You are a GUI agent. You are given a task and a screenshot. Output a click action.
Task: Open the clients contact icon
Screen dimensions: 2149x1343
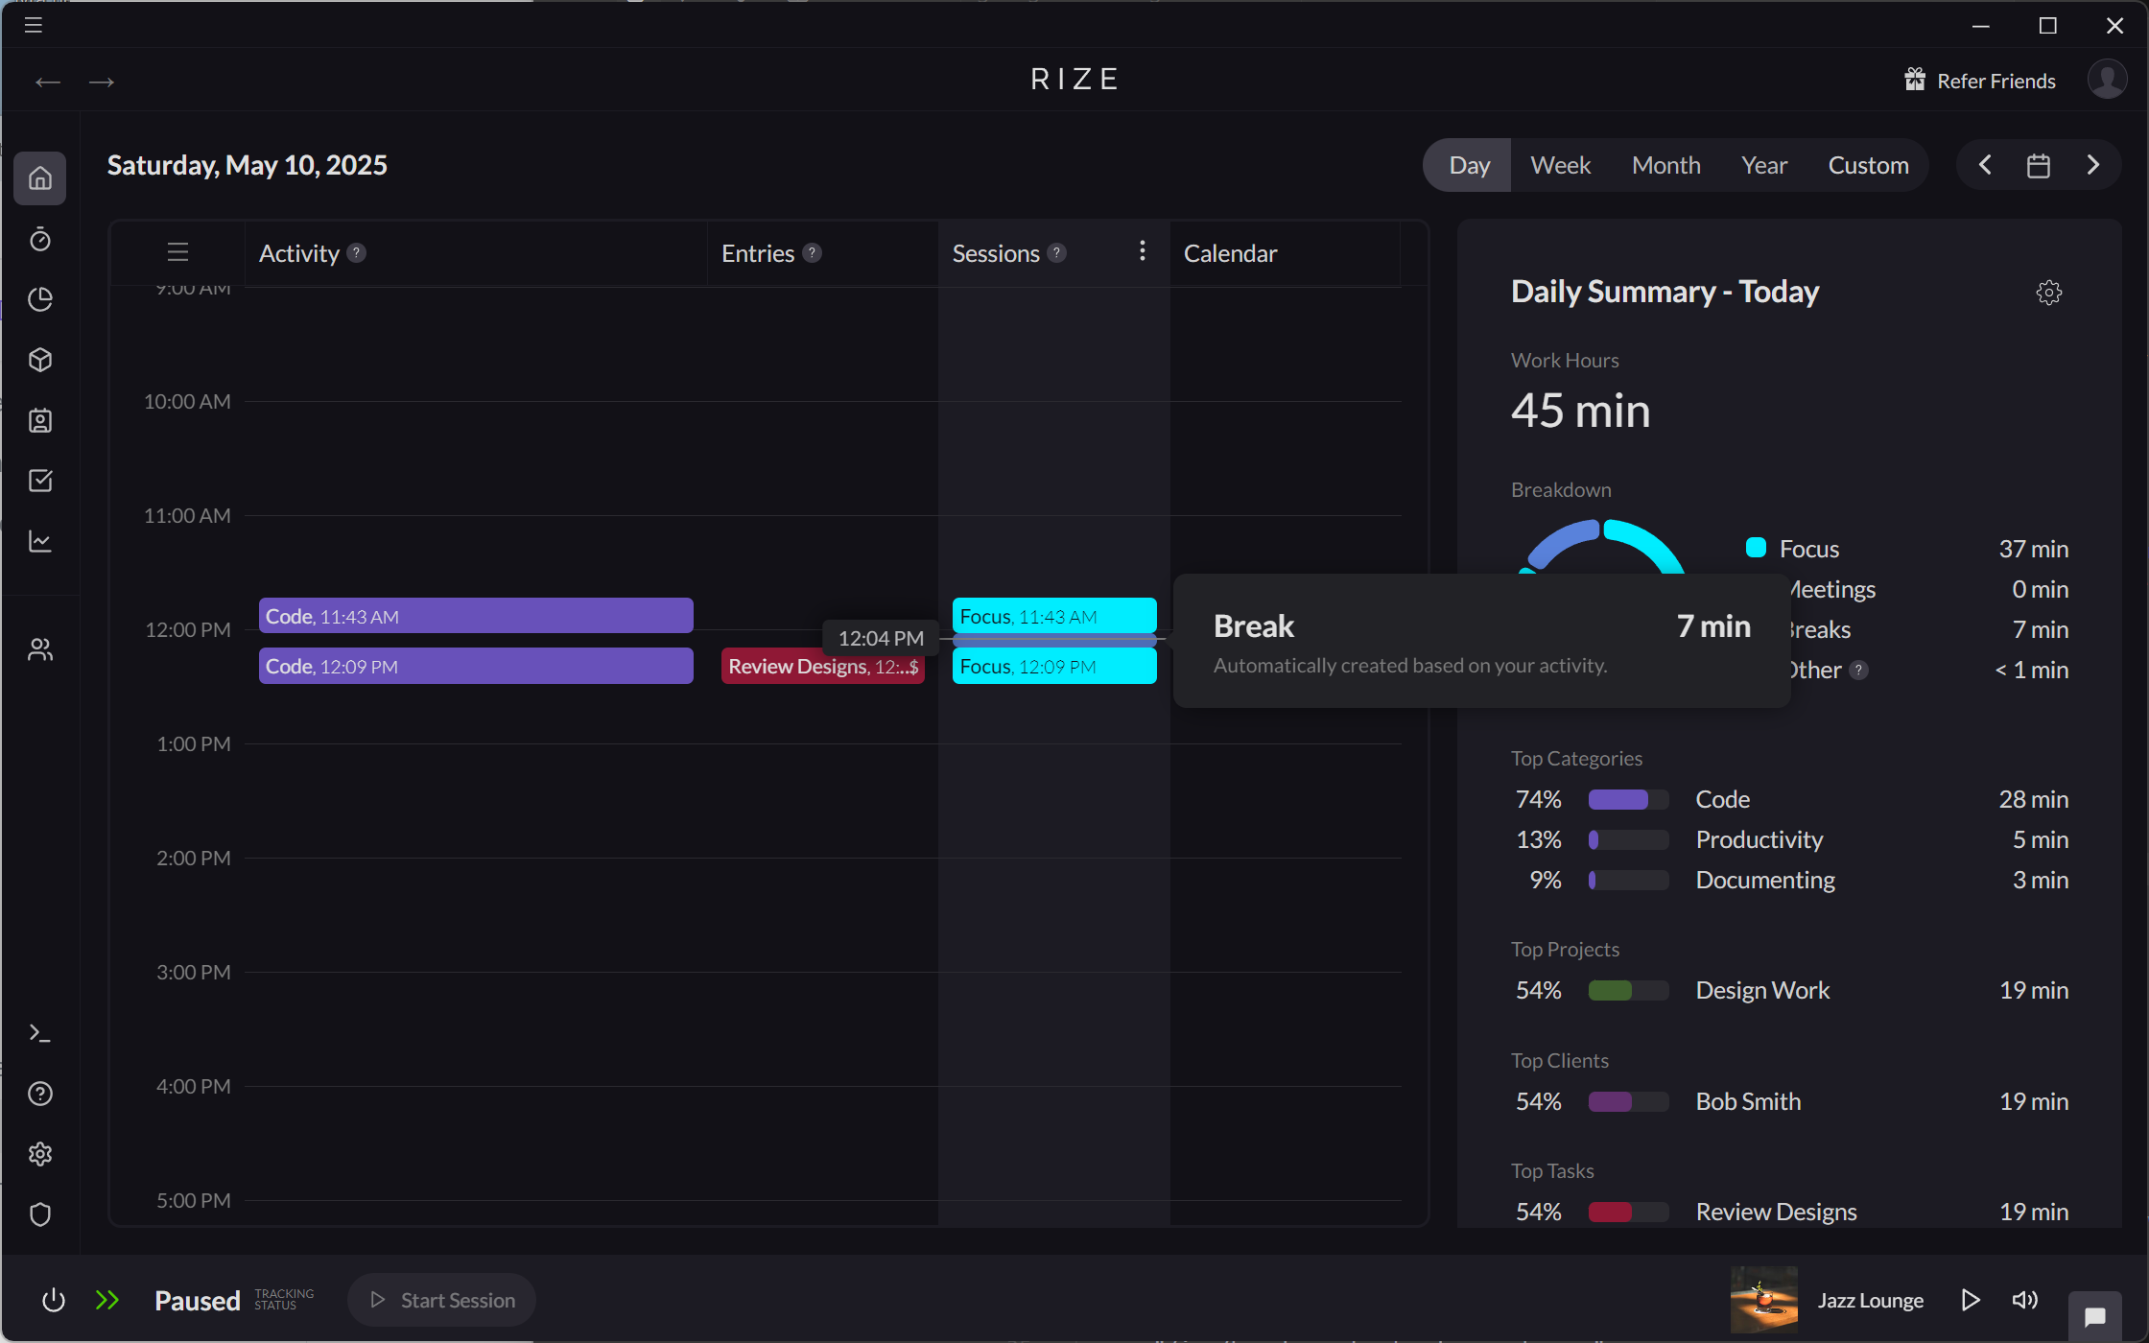(x=40, y=420)
